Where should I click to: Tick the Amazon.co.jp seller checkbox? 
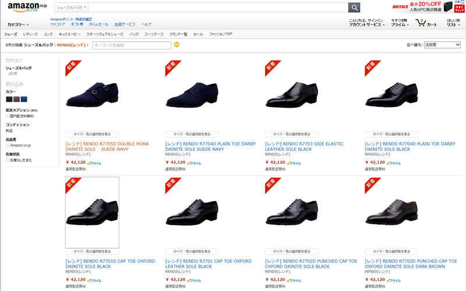(8, 145)
